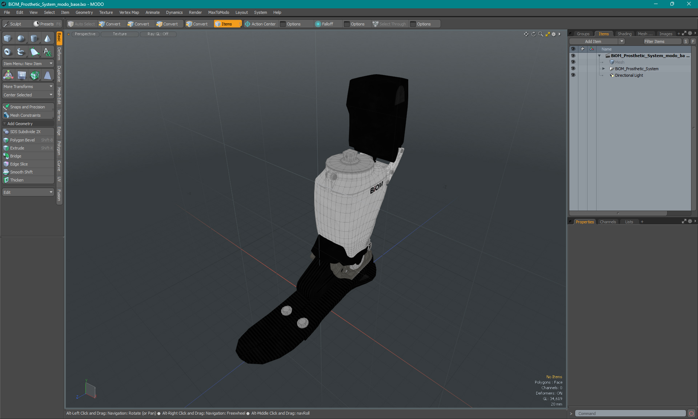Open Add Item dropdown arrow
Screen dimensions: 698x419
click(622, 41)
